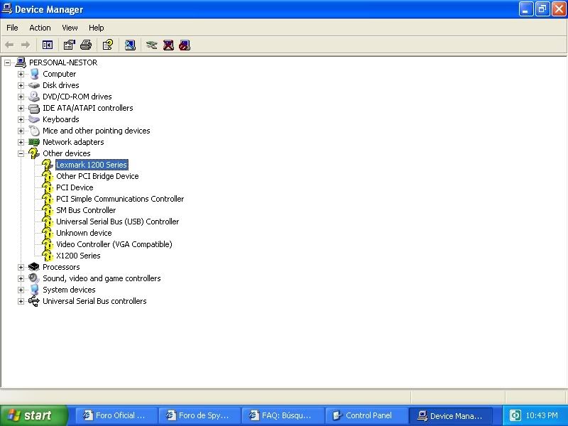Select the Lexmark 1200 Series entry

coord(92,165)
